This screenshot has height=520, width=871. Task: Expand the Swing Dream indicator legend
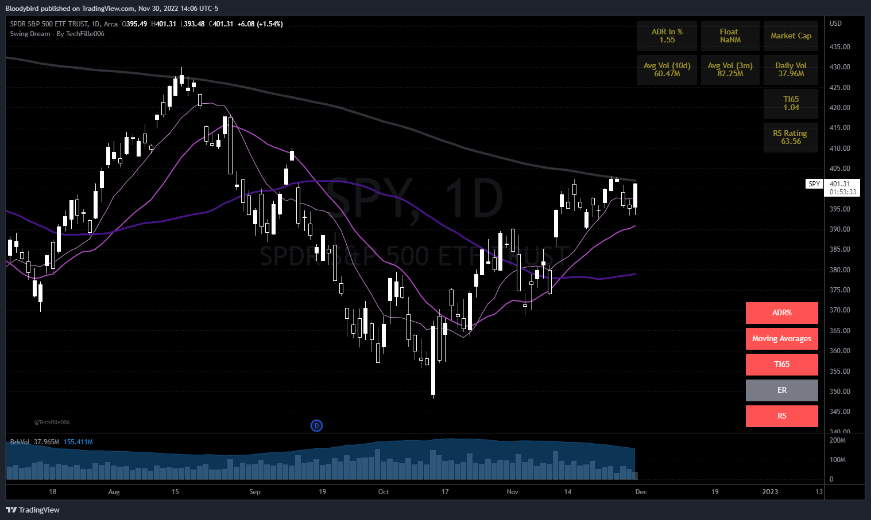(x=57, y=34)
